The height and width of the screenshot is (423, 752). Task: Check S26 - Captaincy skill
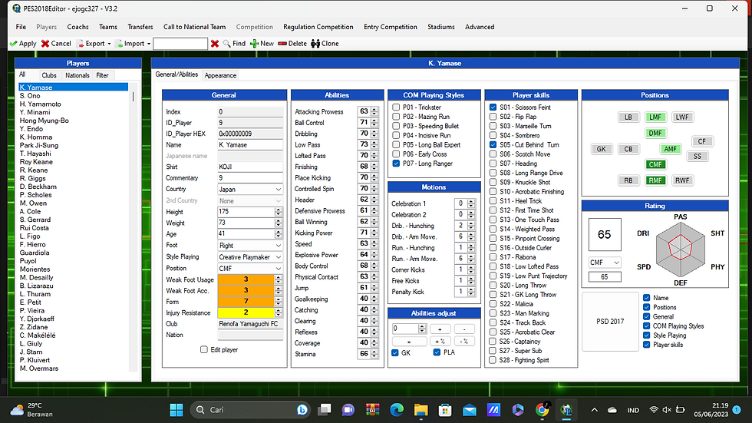tap(493, 342)
